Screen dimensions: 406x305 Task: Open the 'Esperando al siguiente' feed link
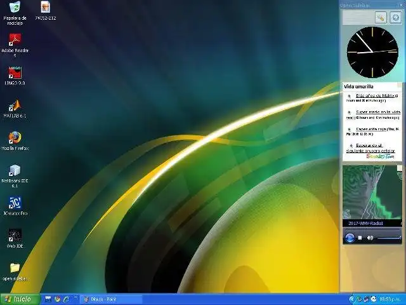pos(370,148)
